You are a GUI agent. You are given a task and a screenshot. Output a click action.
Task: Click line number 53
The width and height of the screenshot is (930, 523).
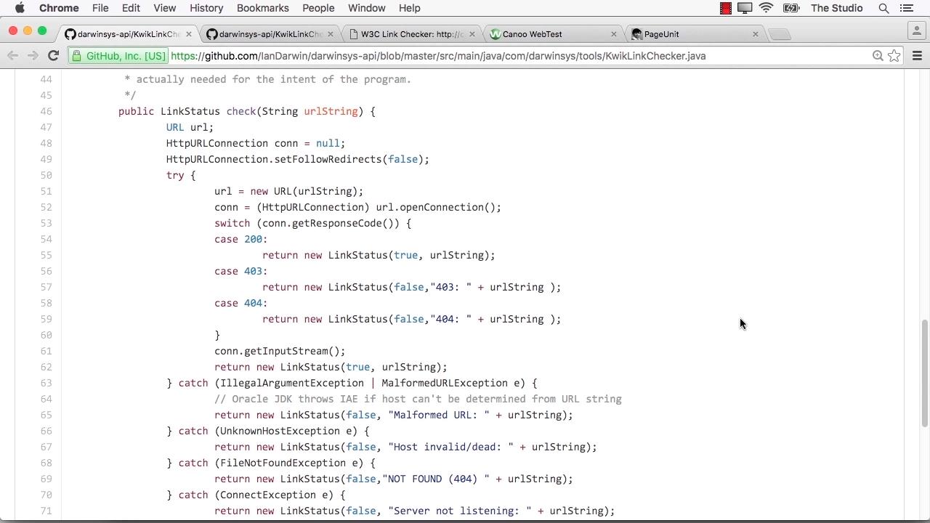(46, 223)
